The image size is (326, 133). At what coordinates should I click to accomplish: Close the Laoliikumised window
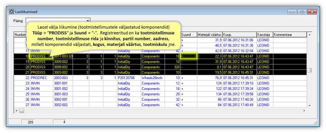coord(312,12)
